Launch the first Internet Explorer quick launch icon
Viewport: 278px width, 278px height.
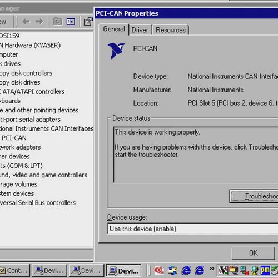pos(186,270)
